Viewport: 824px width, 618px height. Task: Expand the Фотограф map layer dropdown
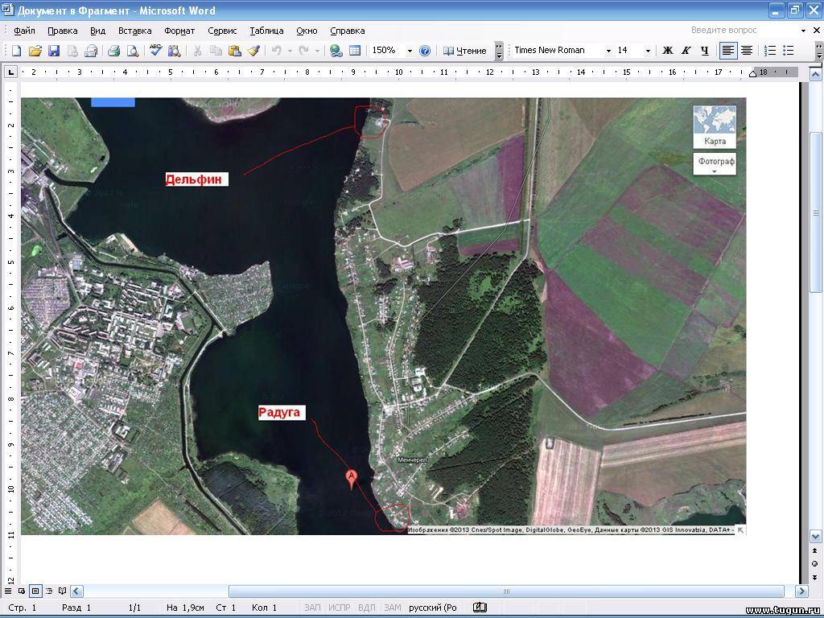coord(715,163)
